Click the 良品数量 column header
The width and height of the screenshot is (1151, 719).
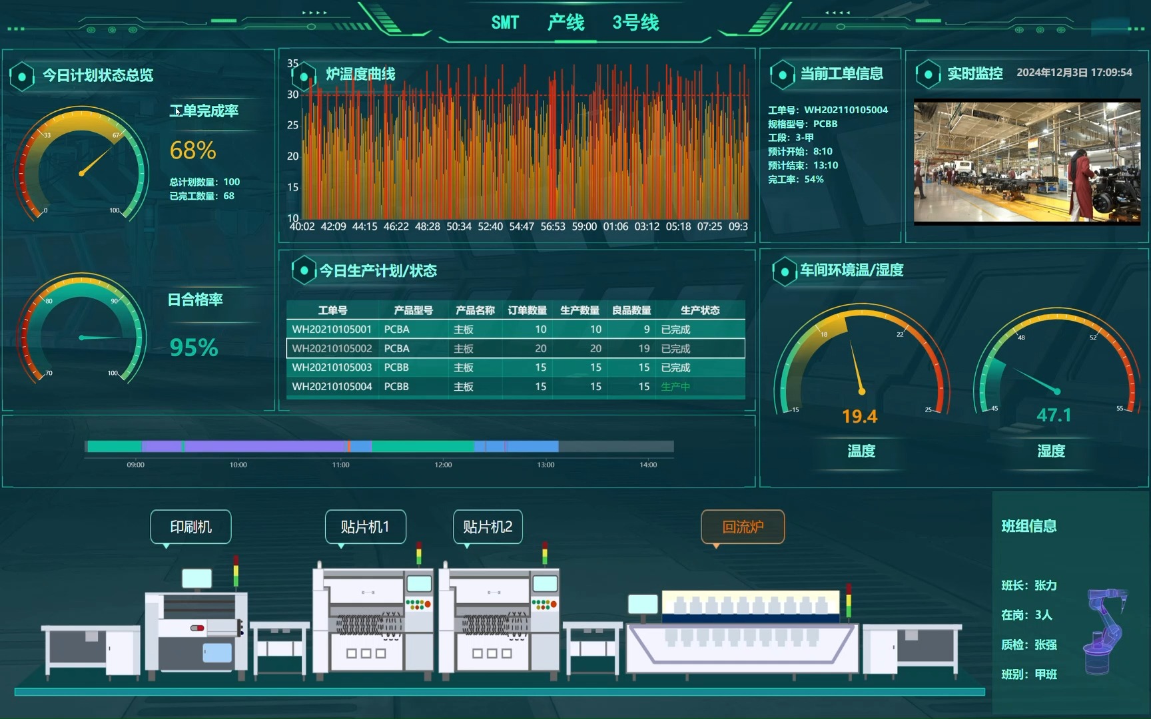click(x=631, y=310)
